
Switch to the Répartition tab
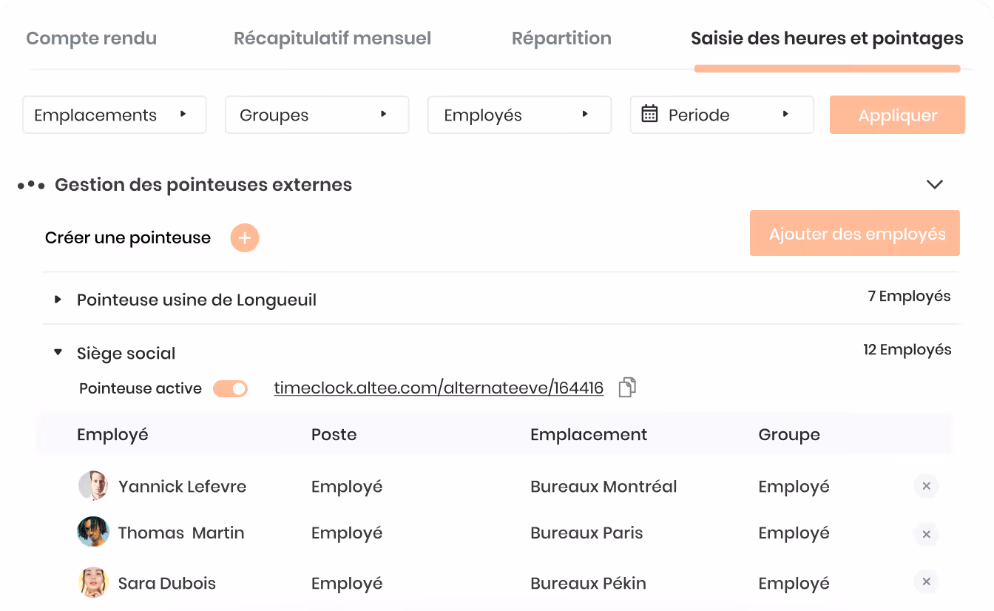(562, 38)
